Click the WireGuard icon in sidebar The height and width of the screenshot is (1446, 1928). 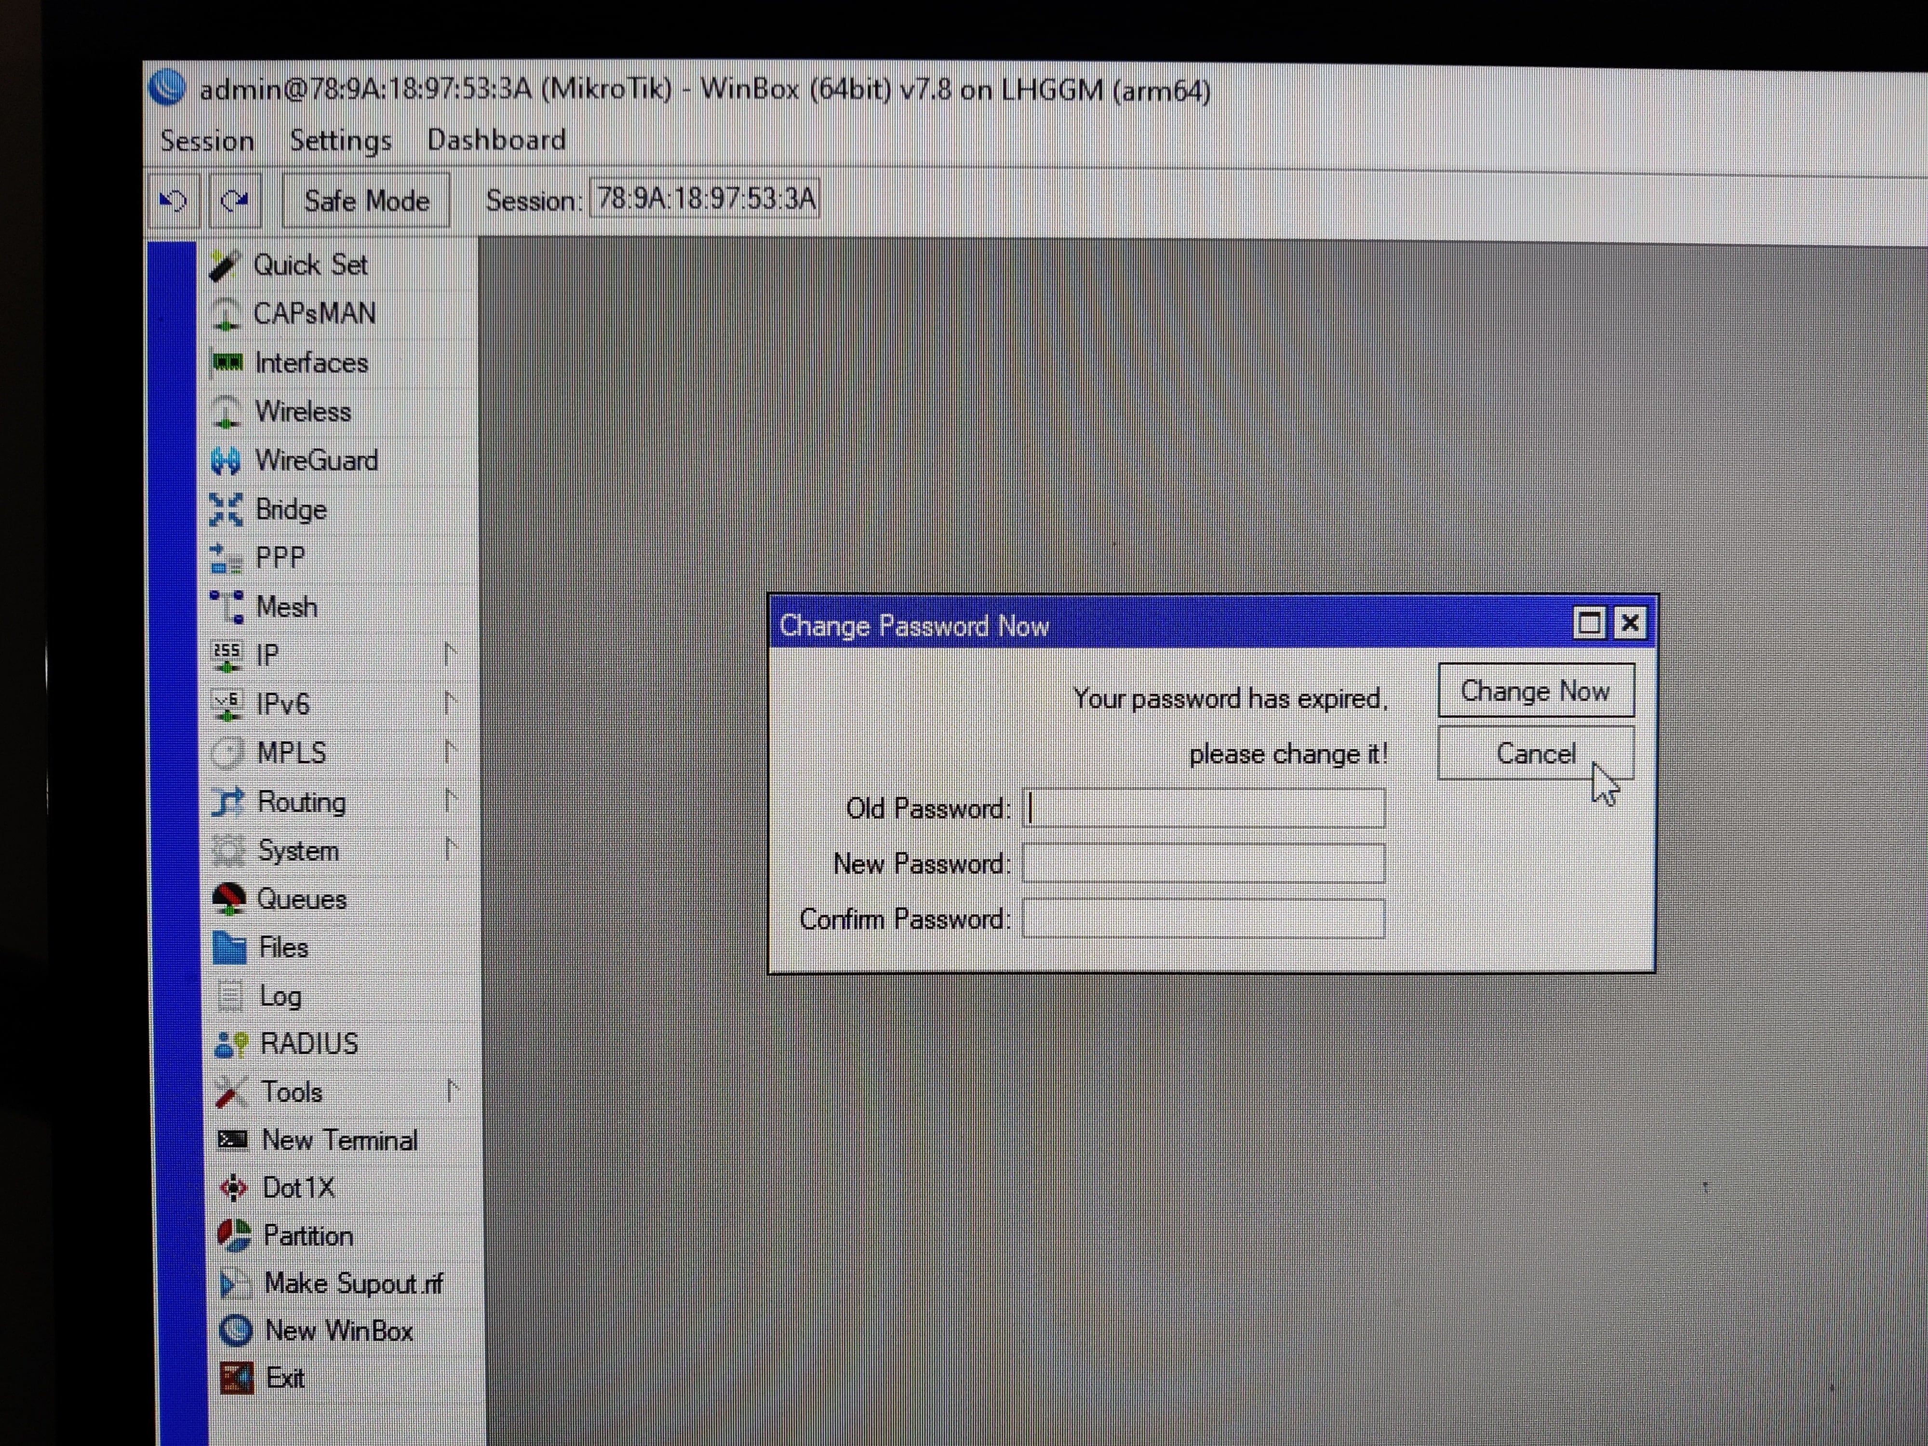(226, 460)
